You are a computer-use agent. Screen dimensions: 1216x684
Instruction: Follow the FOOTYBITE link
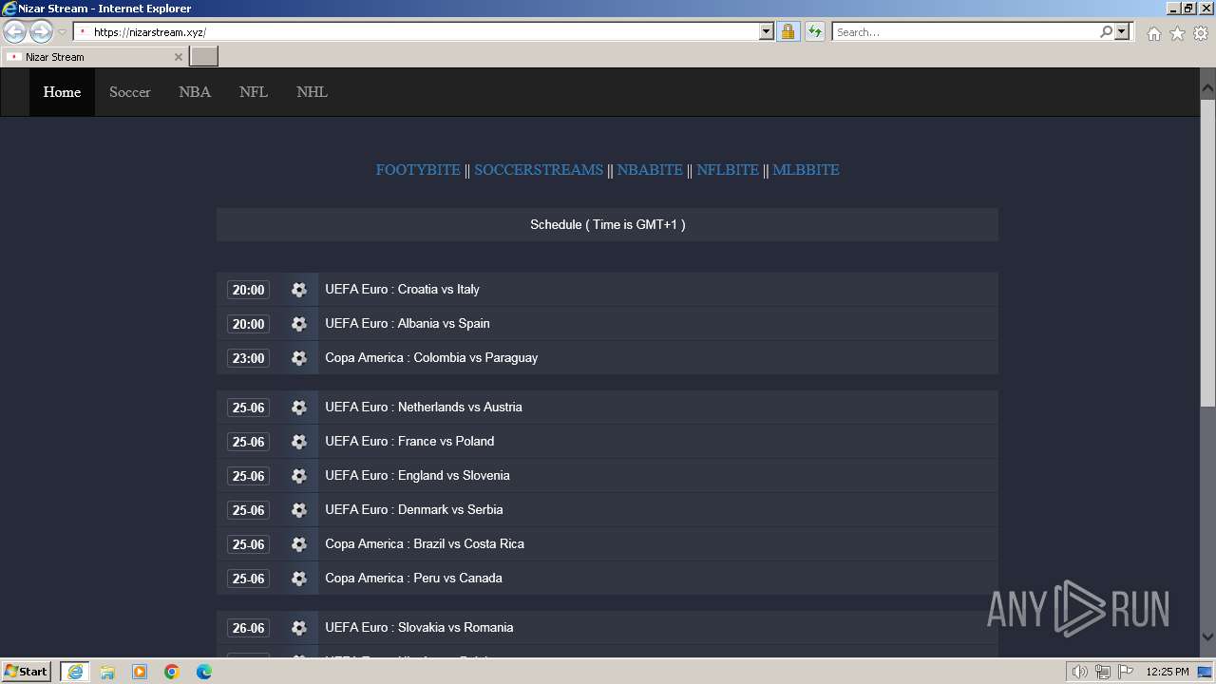tap(418, 170)
